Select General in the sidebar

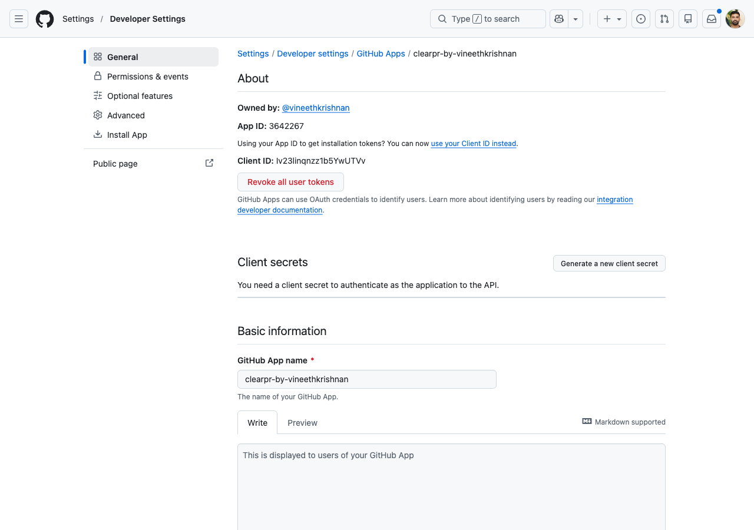153,57
